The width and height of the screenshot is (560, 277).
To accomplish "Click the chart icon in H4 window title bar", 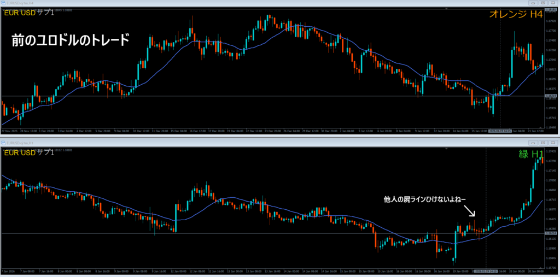I will pos(3,3).
